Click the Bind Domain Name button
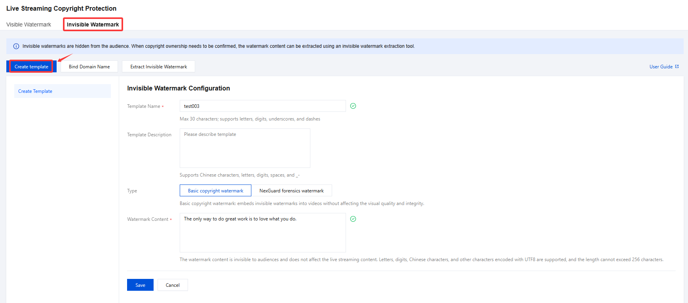The width and height of the screenshot is (688, 303). tap(89, 67)
